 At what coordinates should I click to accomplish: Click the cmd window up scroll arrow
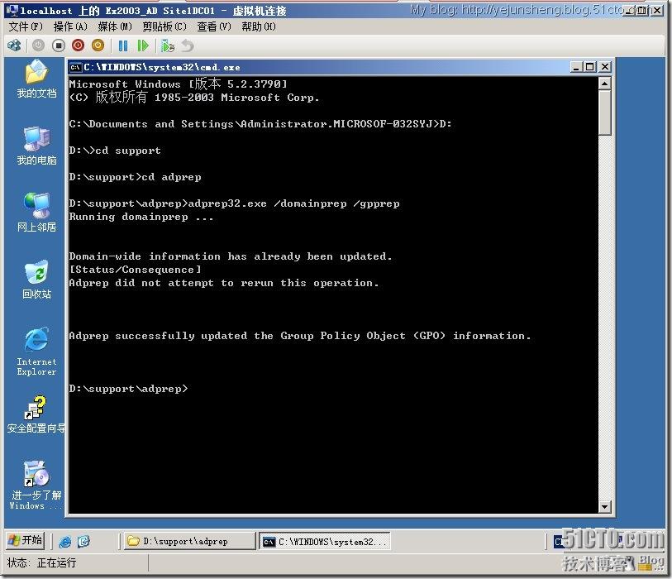tap(604, 84)
